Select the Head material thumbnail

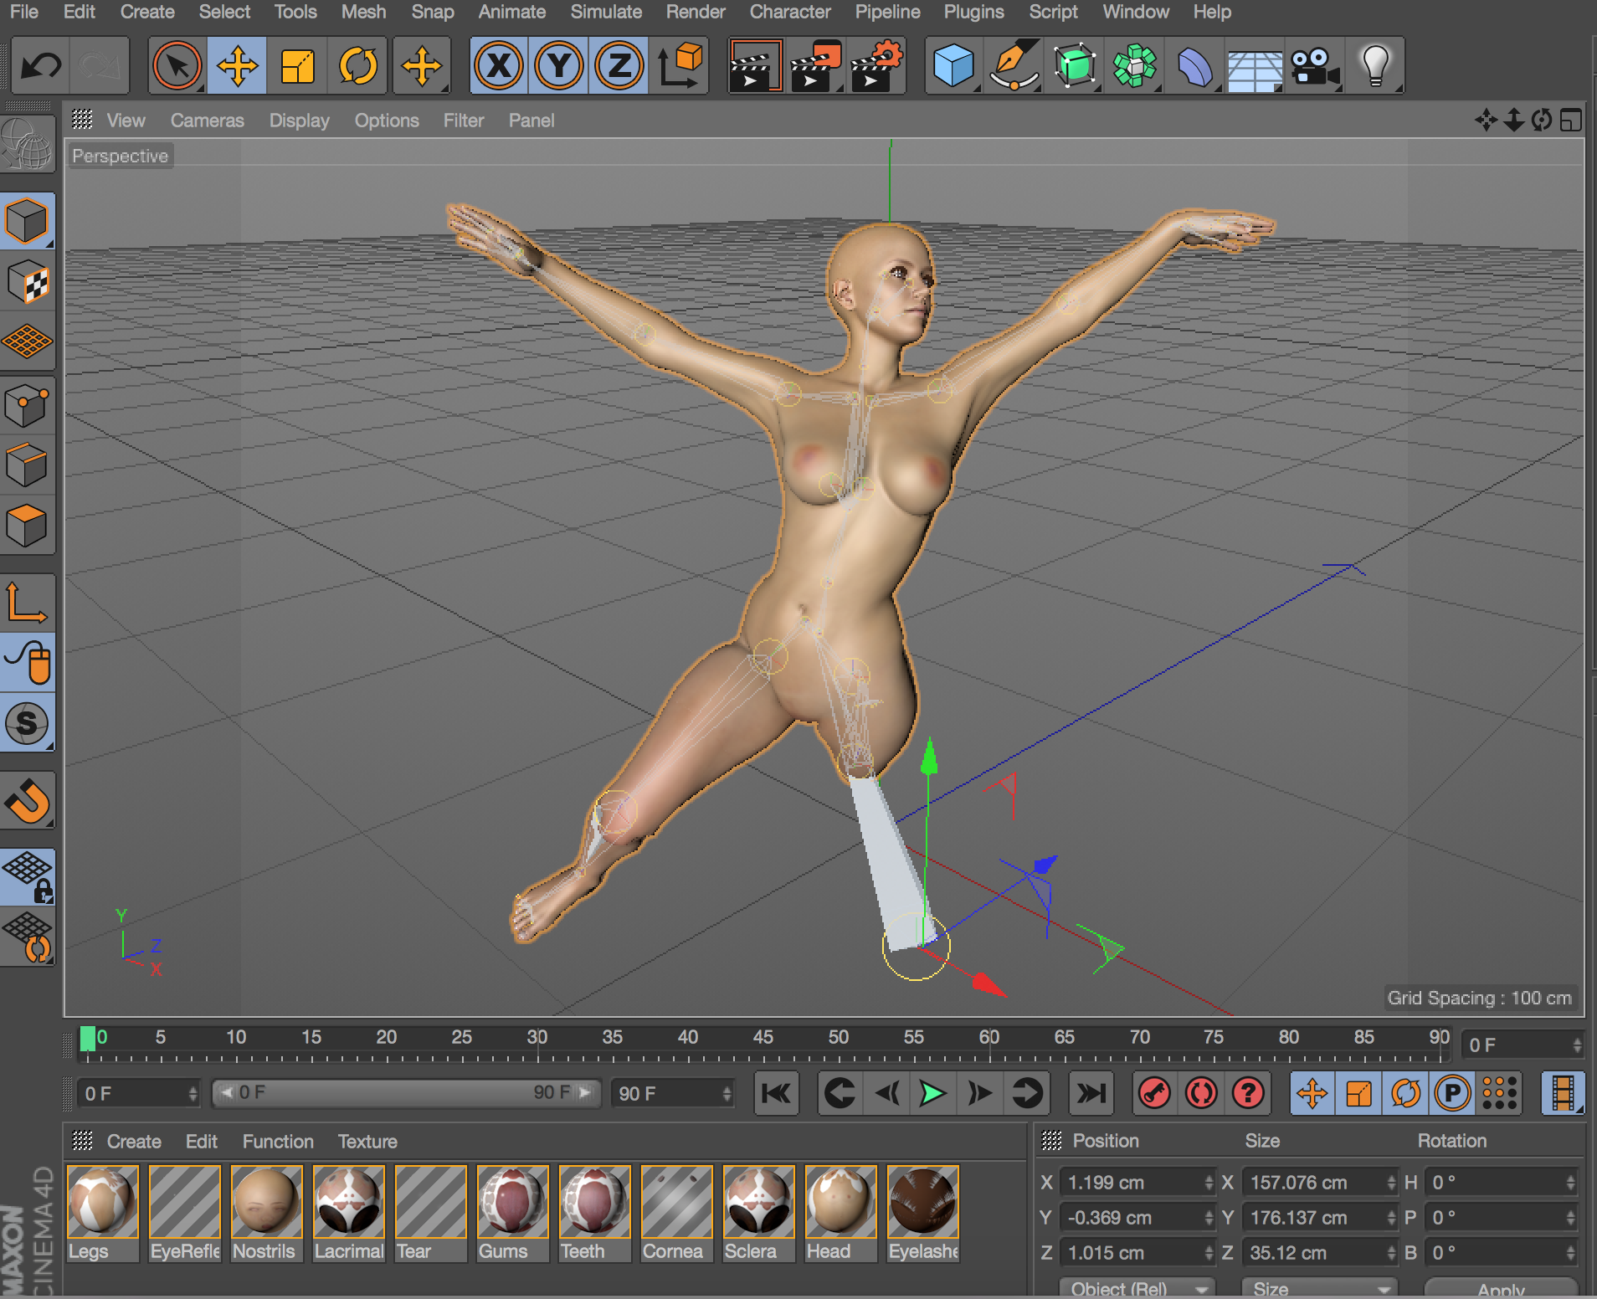click(840, 1203)
